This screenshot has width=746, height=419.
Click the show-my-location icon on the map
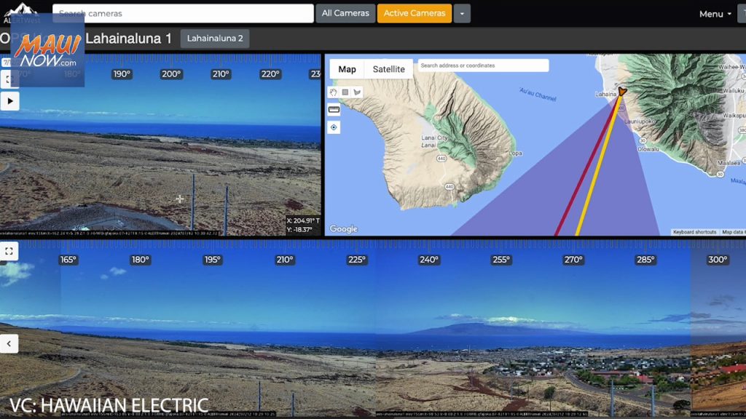[333, 127]
